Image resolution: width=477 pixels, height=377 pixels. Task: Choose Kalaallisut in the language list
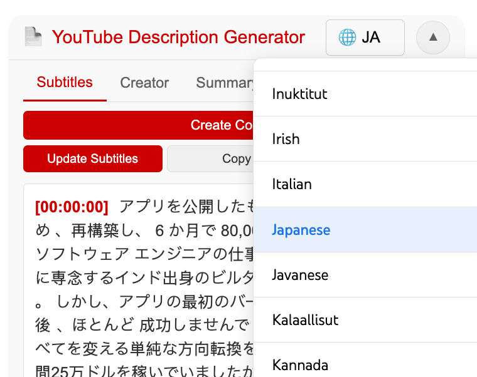point(365,320)
